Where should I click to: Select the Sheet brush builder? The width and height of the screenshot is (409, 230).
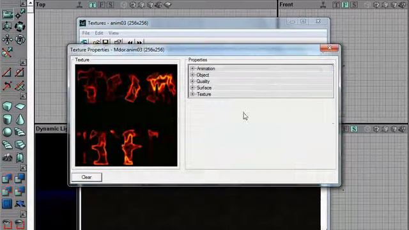click(x=20, y=107)
